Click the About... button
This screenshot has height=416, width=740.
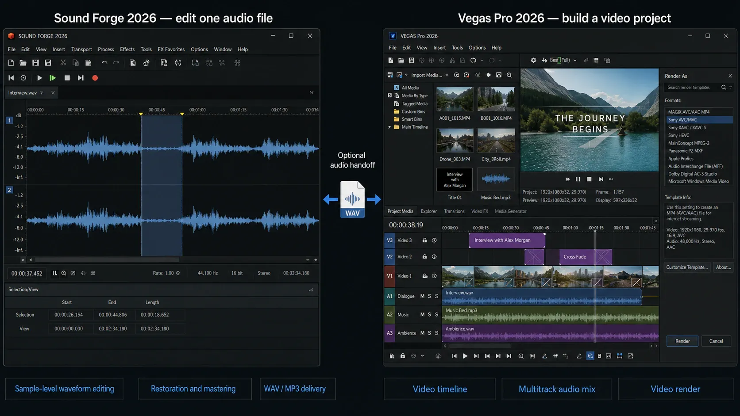pyautogui.click(x=724, y=267)
